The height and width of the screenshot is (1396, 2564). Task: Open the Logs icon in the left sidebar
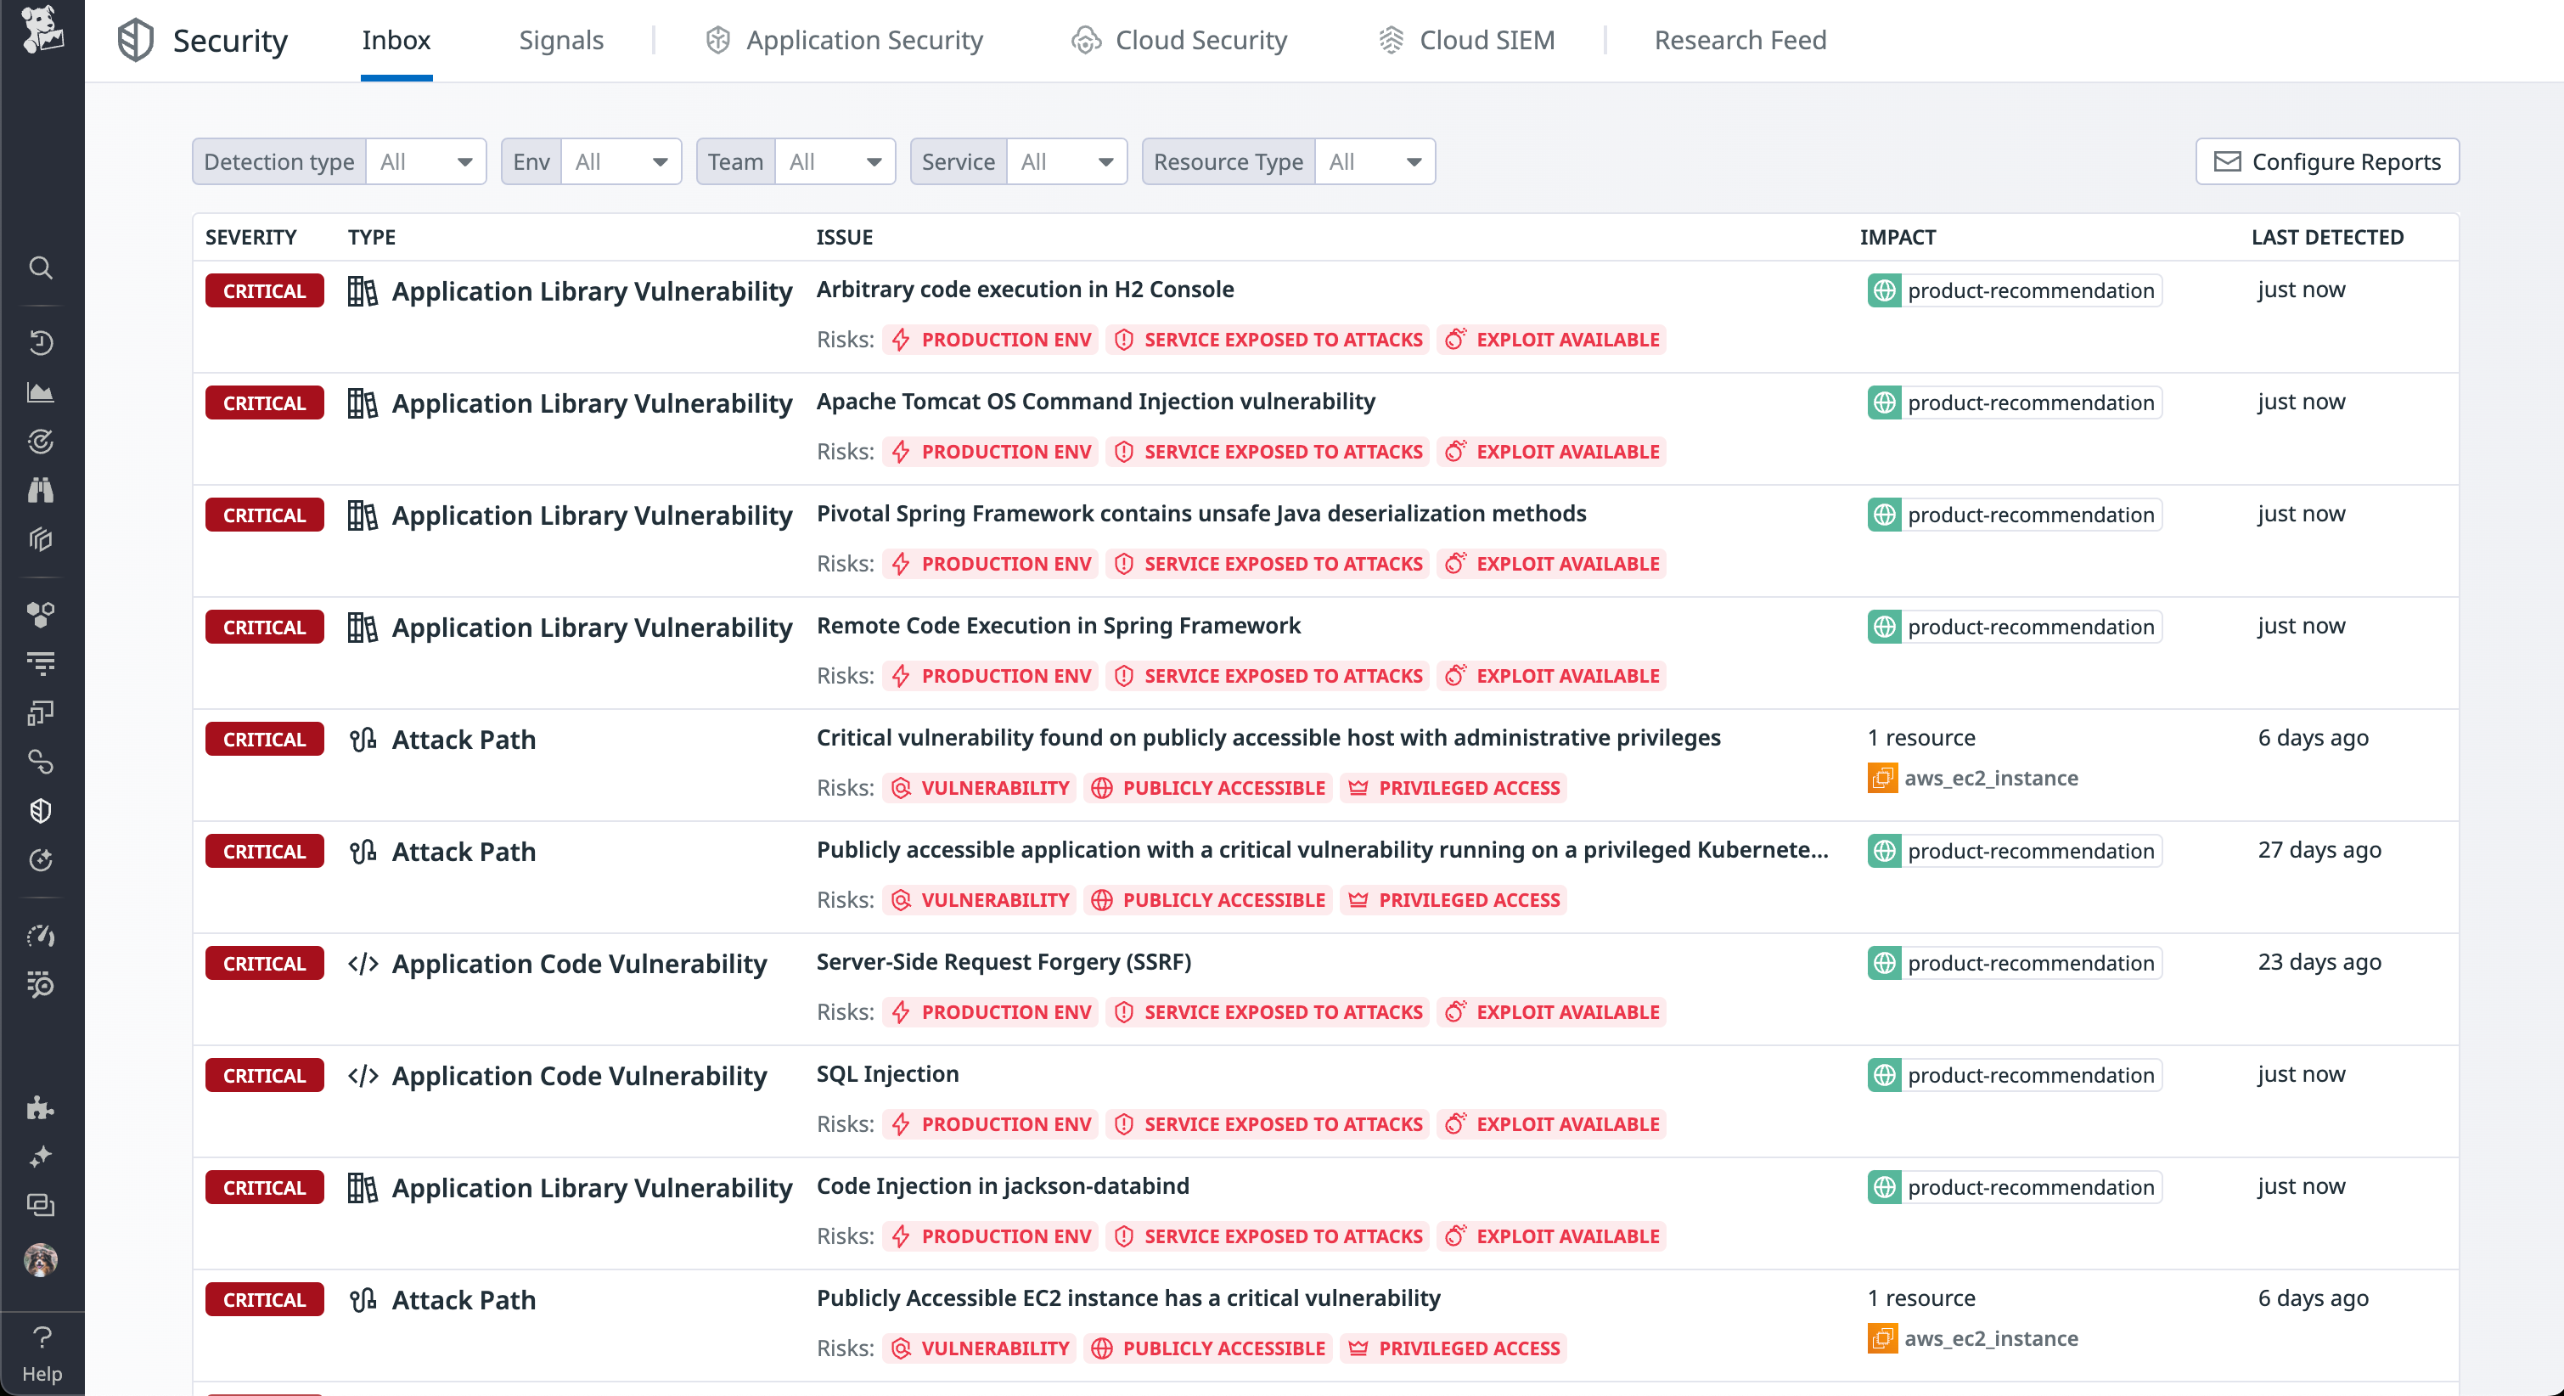(x=41, y=664)
